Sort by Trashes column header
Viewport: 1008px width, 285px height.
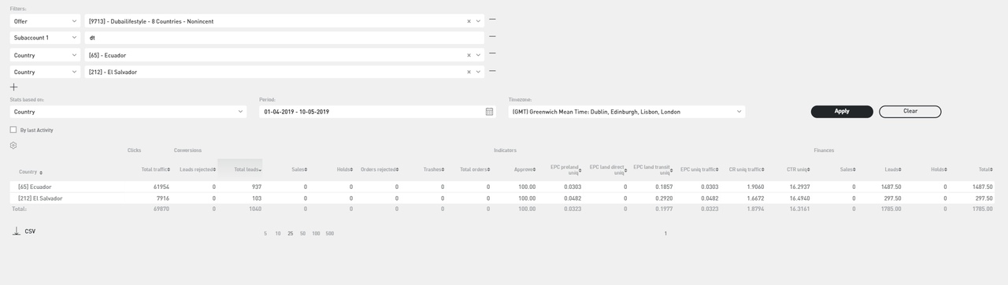click(x=433, y=169)
